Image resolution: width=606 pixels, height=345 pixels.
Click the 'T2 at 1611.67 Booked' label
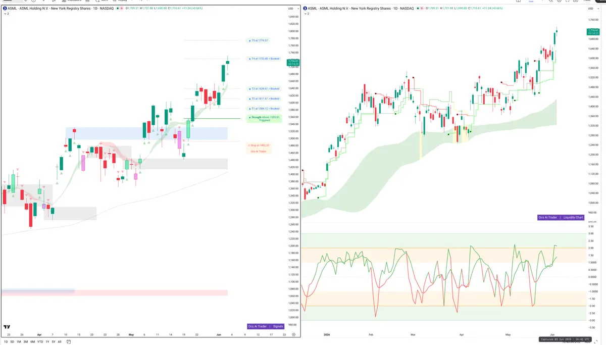click(265, 98)
